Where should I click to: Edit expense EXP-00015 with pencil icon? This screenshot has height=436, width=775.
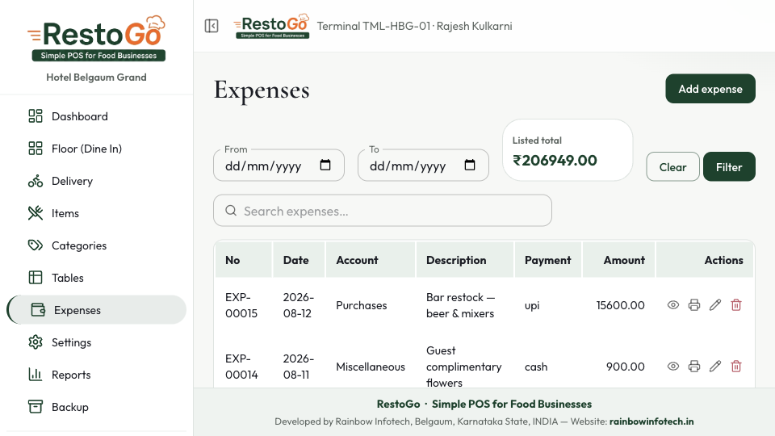[x=715, y=305]
